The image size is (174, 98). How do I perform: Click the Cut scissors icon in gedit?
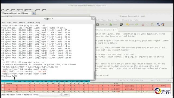point(143,25)
